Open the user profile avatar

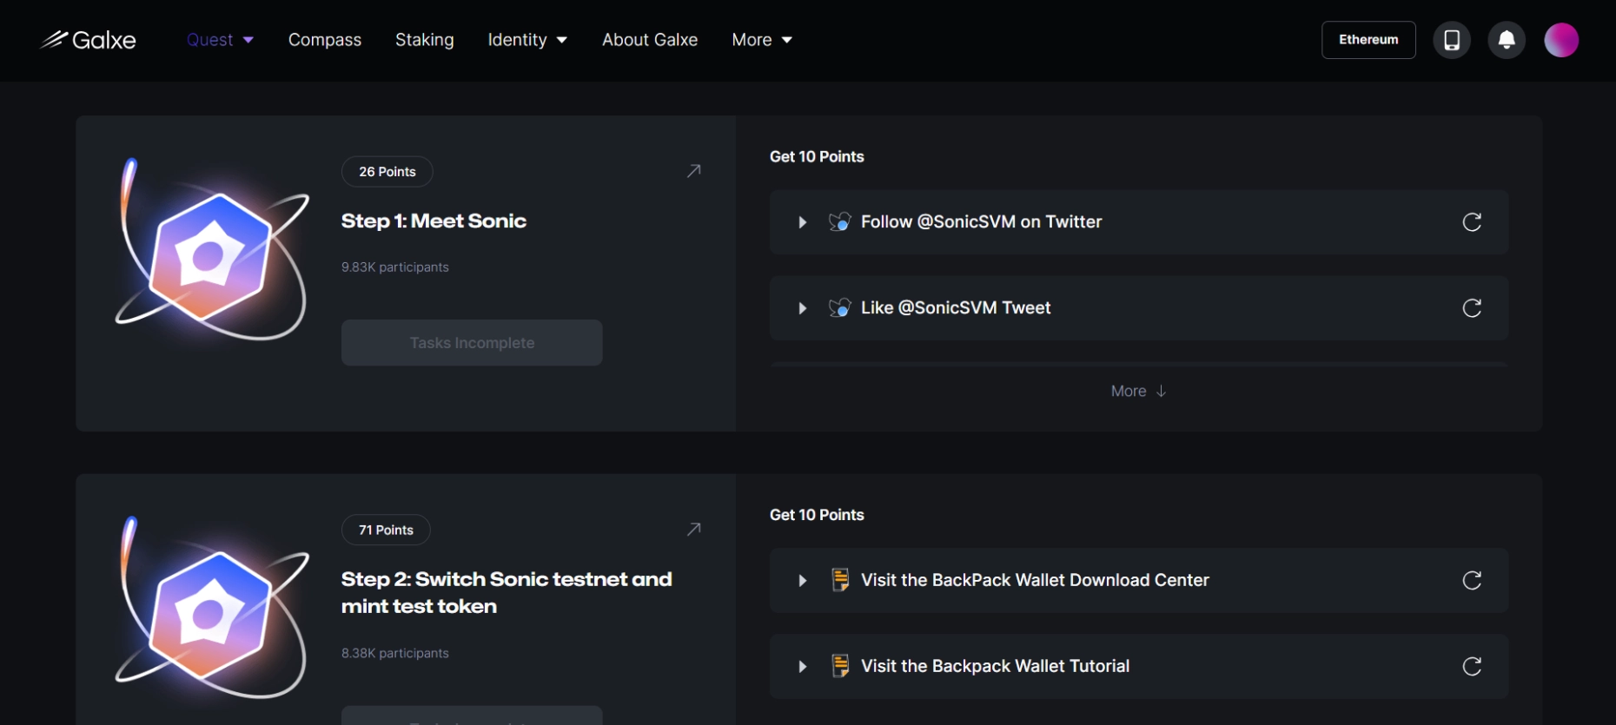(x=1561, y=40)
